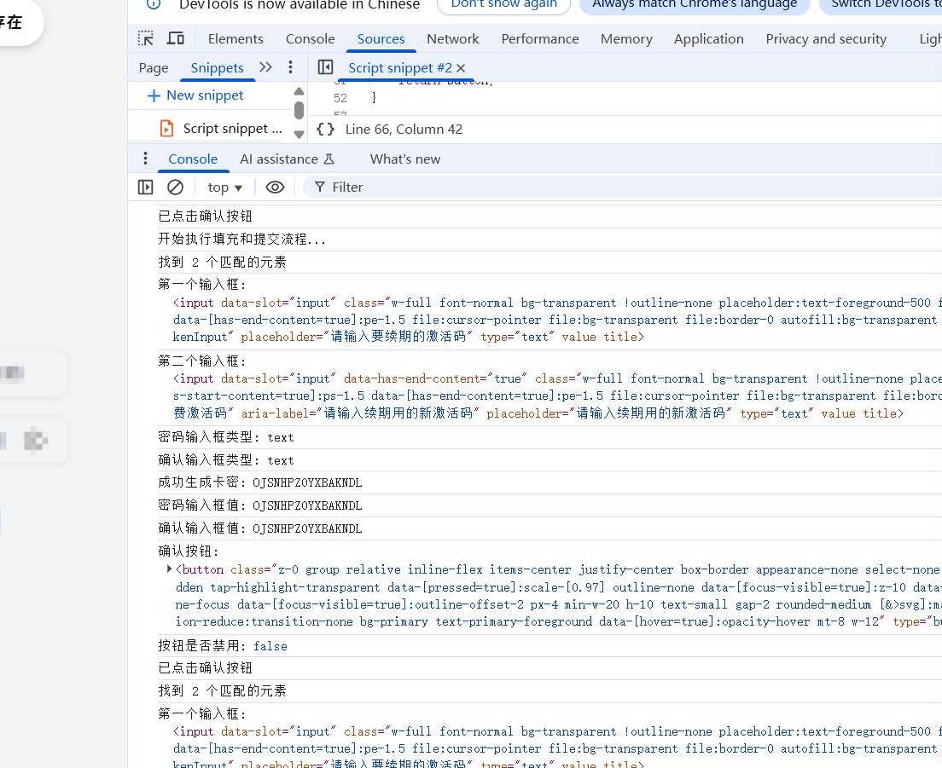Click the snippets panel scroll-down arrow
The image size is (942, 768).
click(299, 133)
